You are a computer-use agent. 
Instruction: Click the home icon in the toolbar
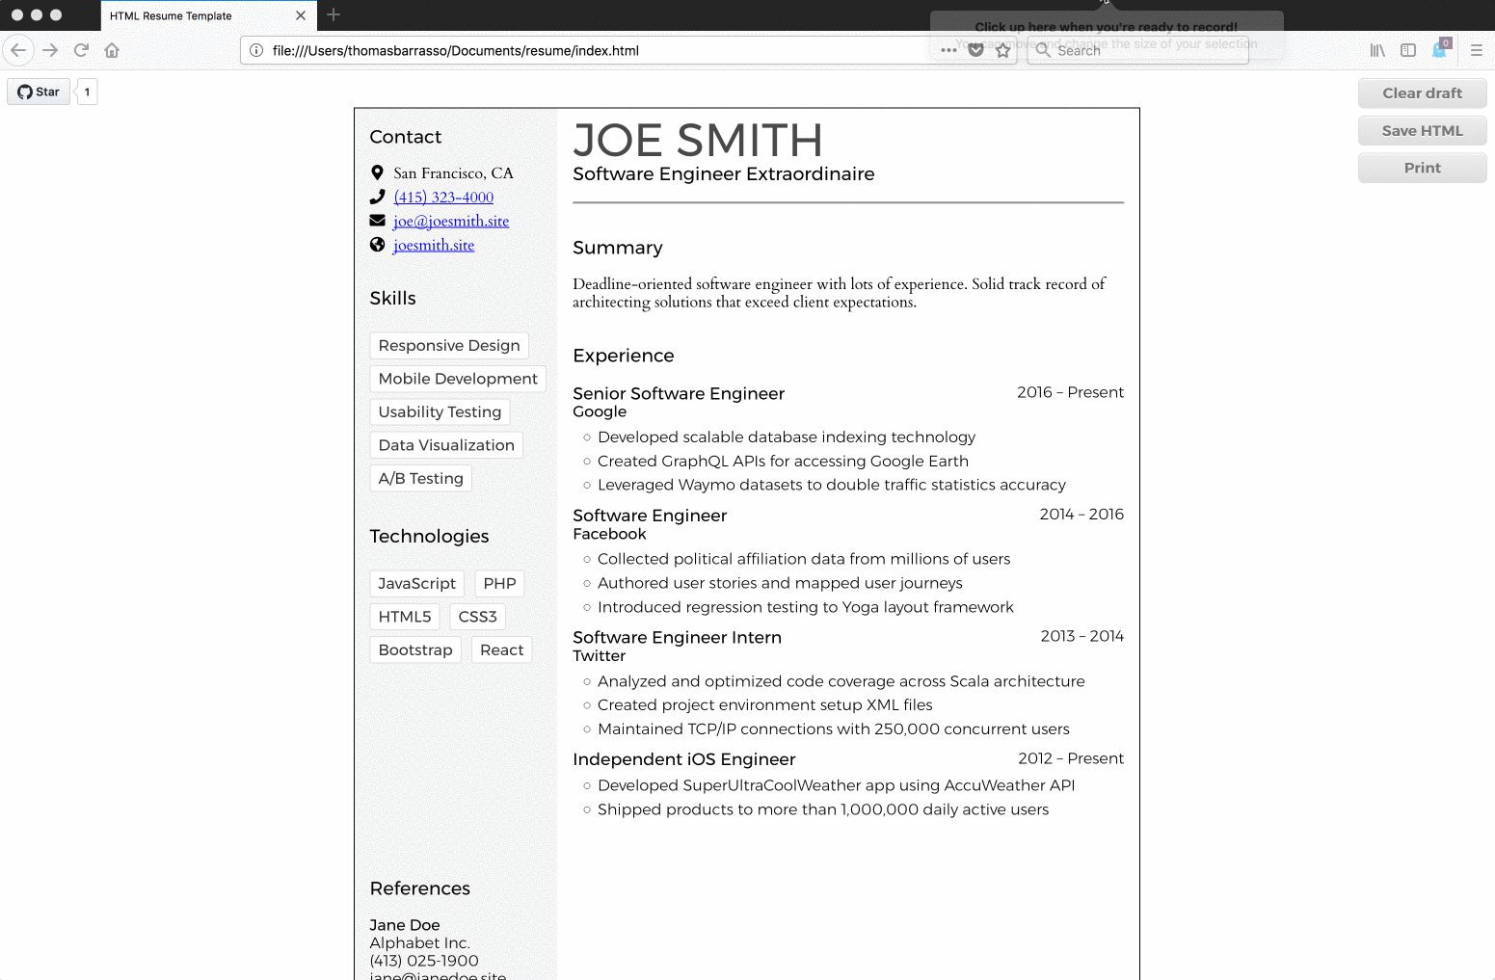point(112,49)
